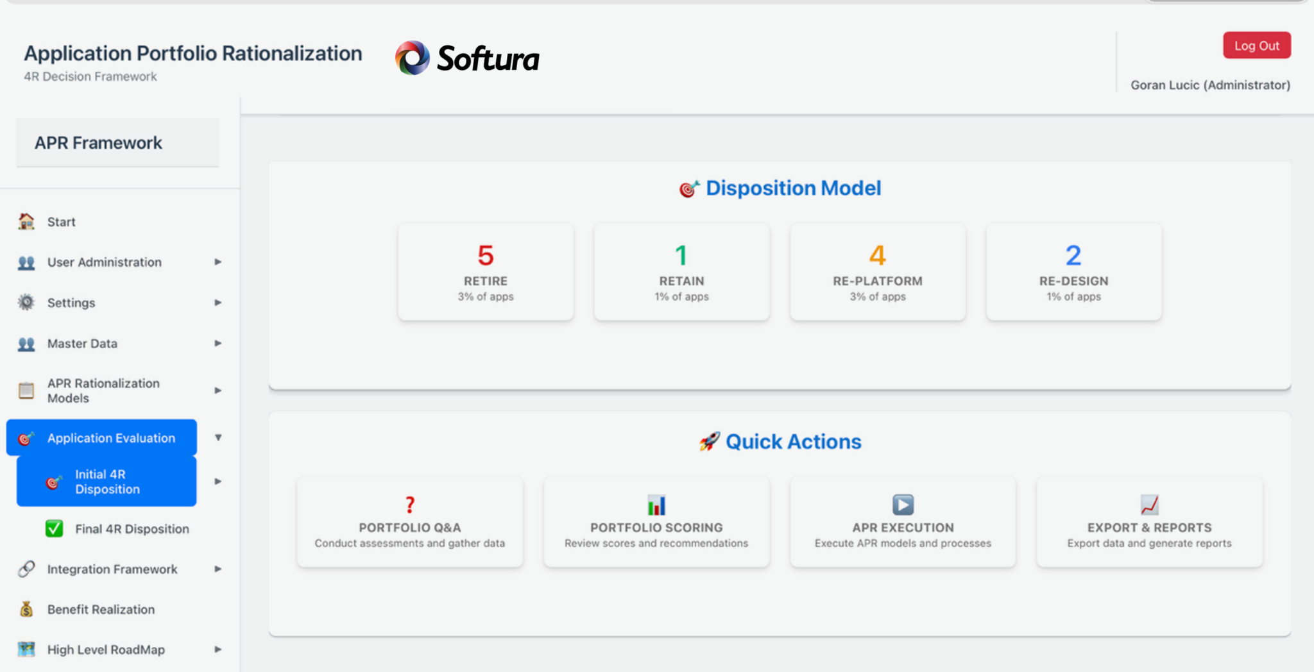Log out using the red button
The image size is (1314, 672).
coord(1256,46)
